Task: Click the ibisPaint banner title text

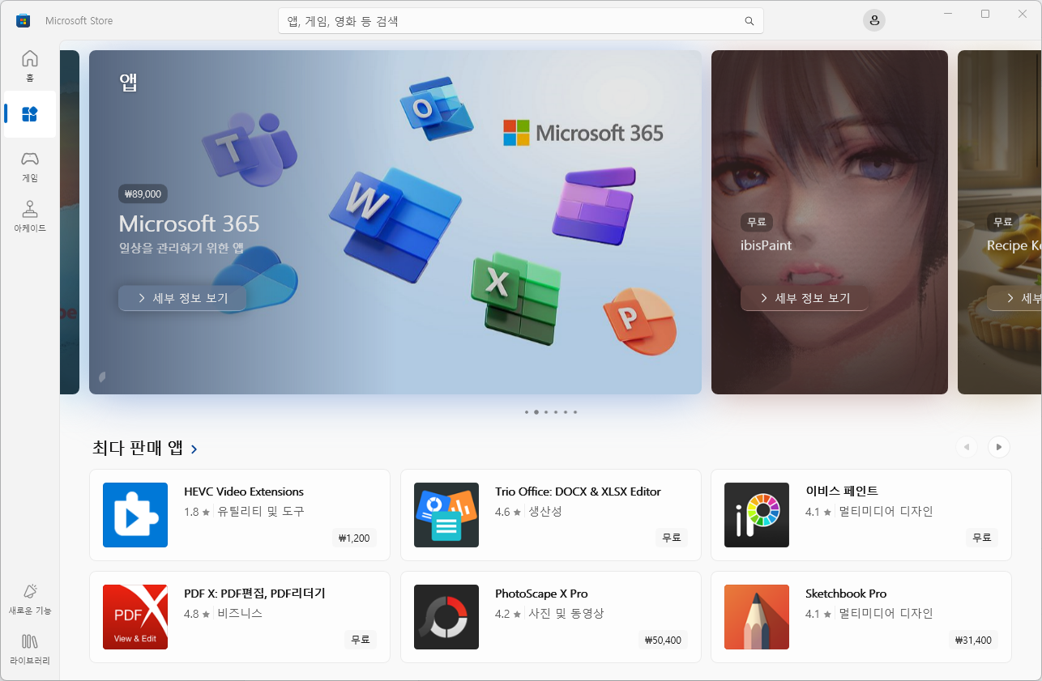Action: point(766,245)
